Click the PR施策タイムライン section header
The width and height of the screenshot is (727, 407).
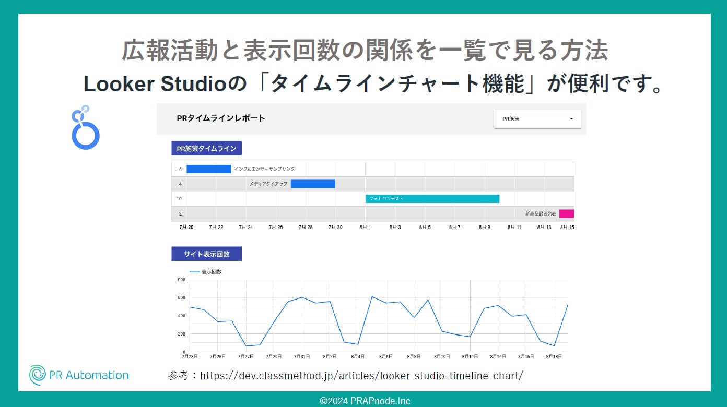[206, 149]
